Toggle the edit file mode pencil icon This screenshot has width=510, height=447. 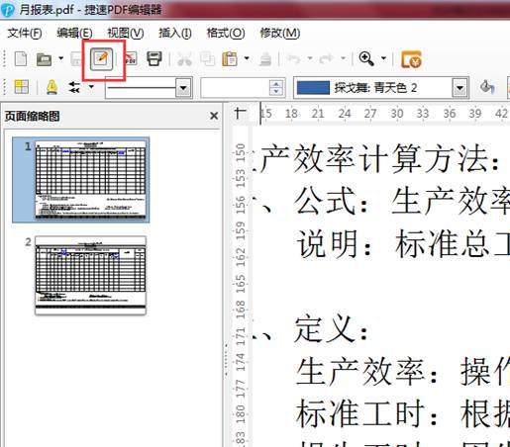[101, 59]
